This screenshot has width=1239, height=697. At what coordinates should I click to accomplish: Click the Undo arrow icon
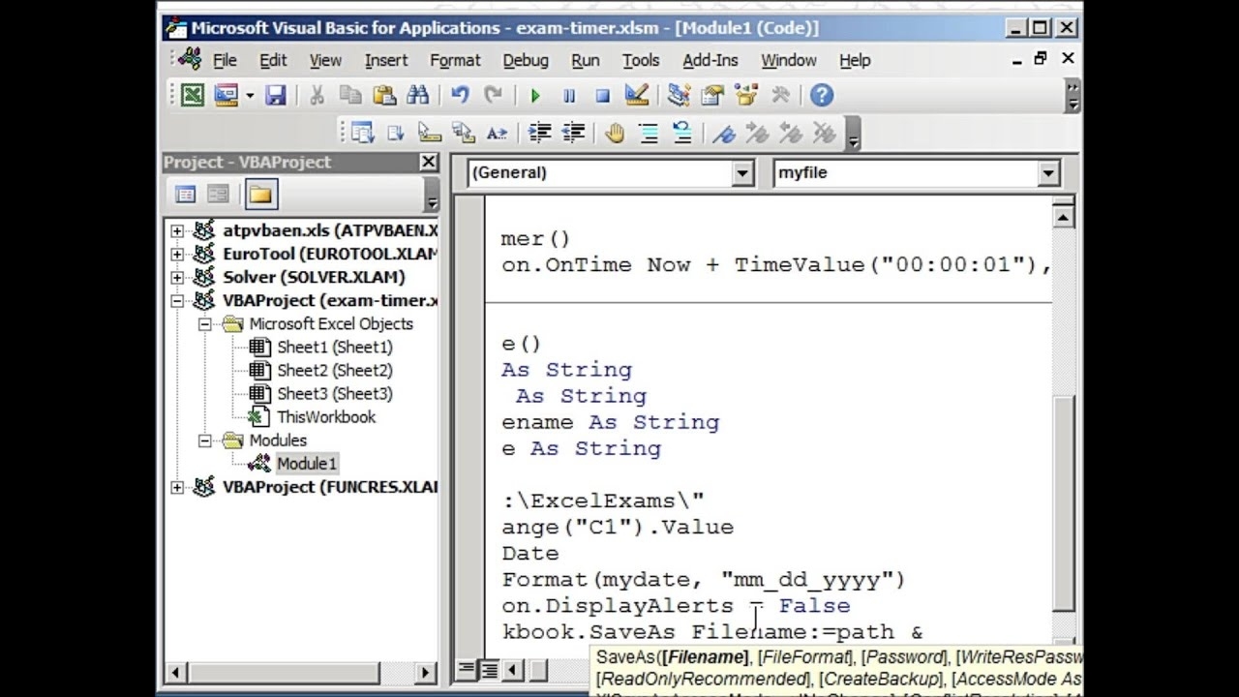(x=460, y=95)
